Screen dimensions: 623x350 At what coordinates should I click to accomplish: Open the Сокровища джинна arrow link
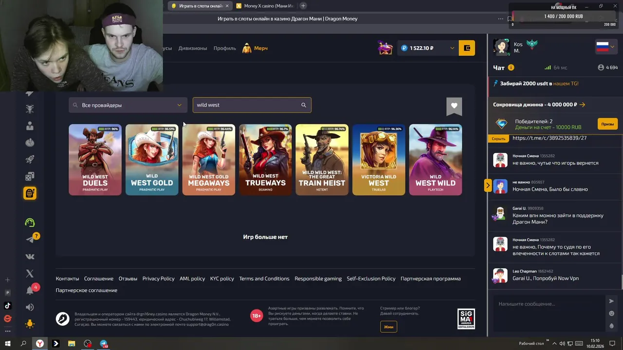tap(582, 105)
